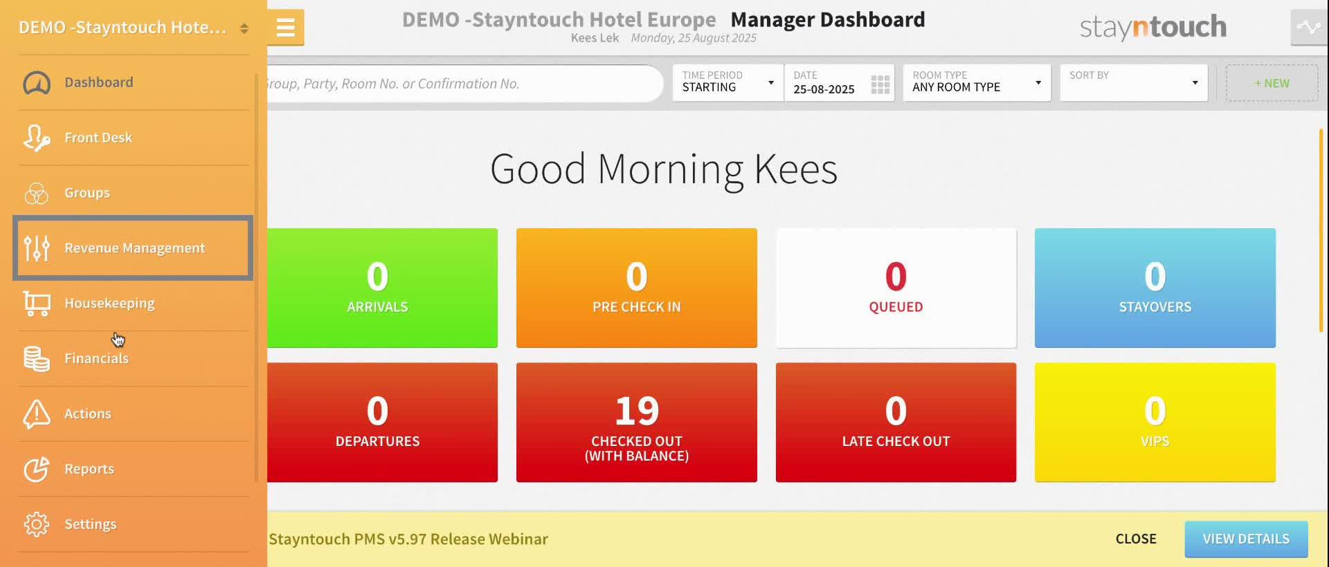Select Revenue Management menu item
1329x567 pixels.
[x=134, y=248]
